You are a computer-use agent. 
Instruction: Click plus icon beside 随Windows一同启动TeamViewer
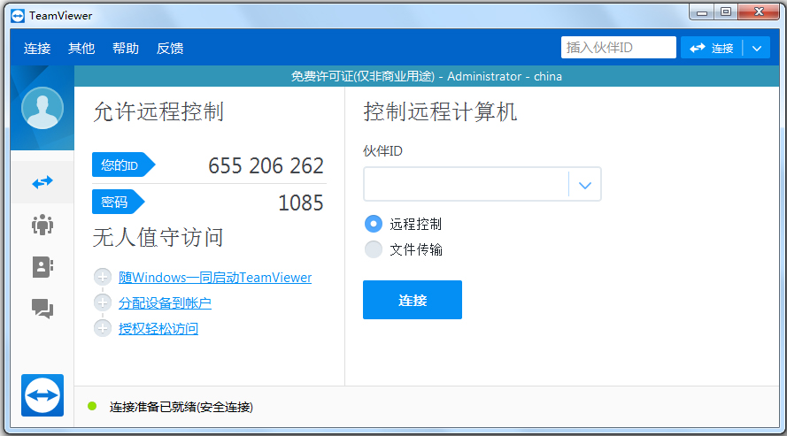point(103,277)
